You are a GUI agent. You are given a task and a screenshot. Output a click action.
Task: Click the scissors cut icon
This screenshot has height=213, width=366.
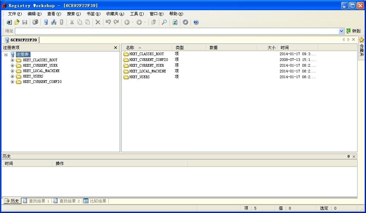[72, 22]
